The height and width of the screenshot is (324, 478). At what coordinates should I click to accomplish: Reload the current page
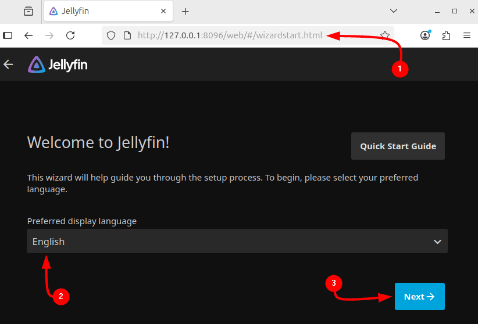70,35
